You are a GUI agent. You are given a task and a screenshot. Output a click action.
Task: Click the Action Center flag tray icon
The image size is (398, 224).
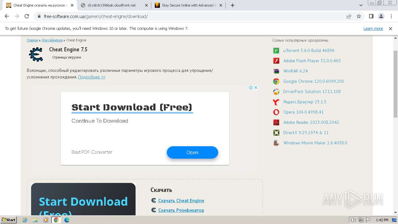pos(368,220)
